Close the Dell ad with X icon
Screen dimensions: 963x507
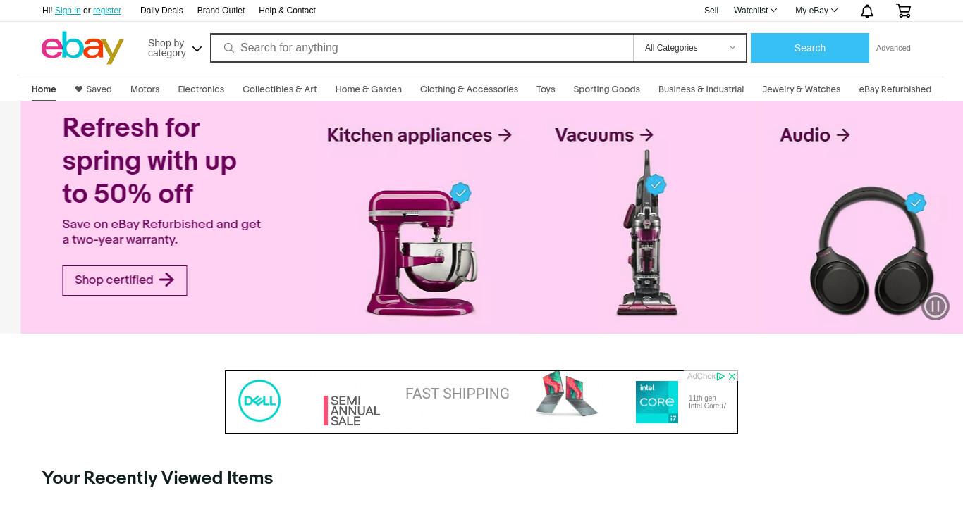tap(732, 376)
